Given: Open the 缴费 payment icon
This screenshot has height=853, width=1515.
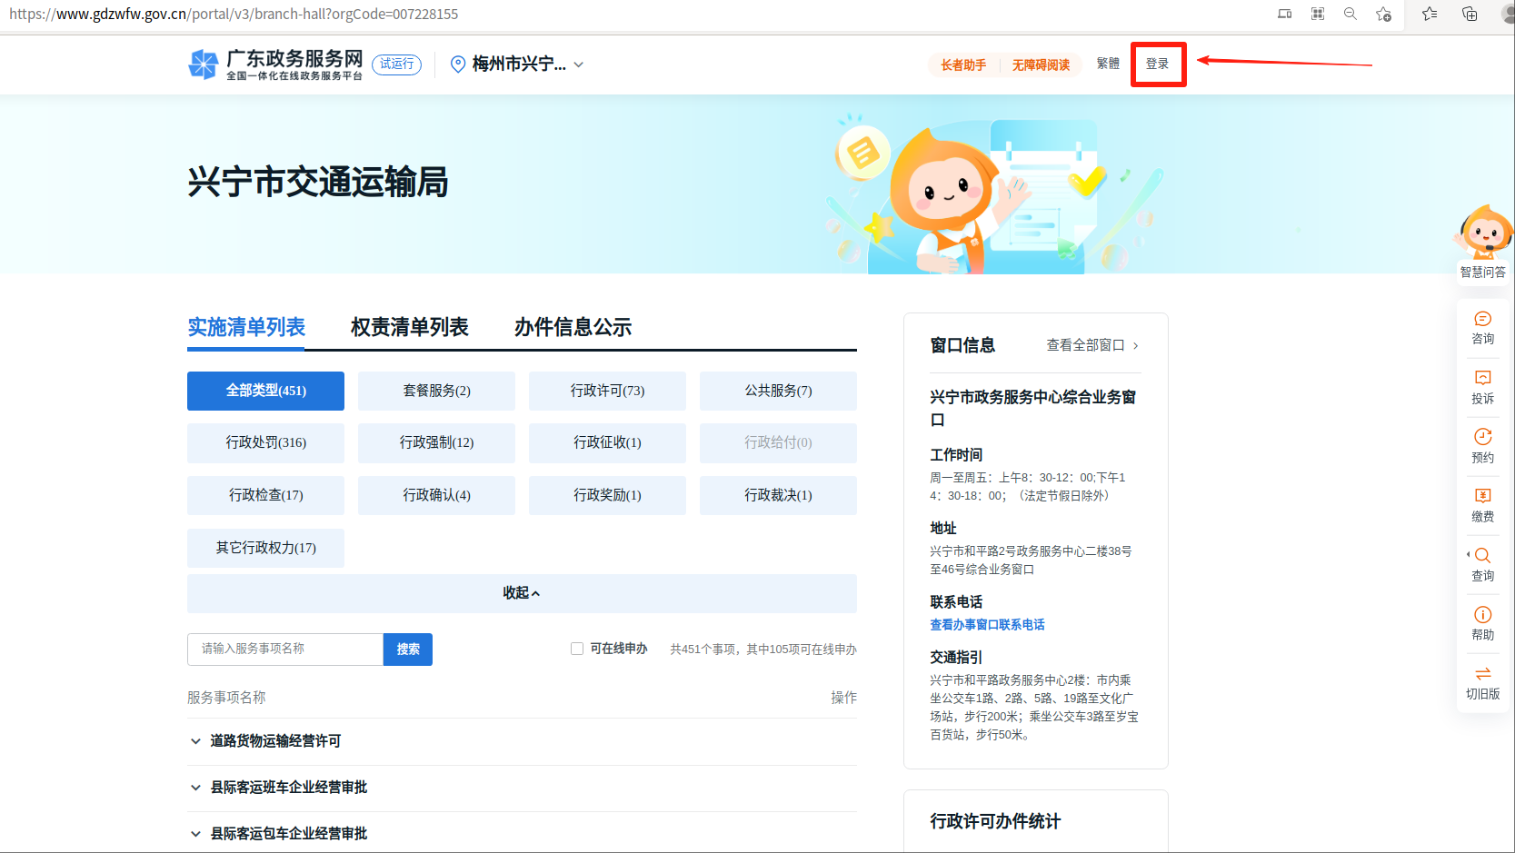Looking at the screenshot, I should click(x=1482, y=497).
